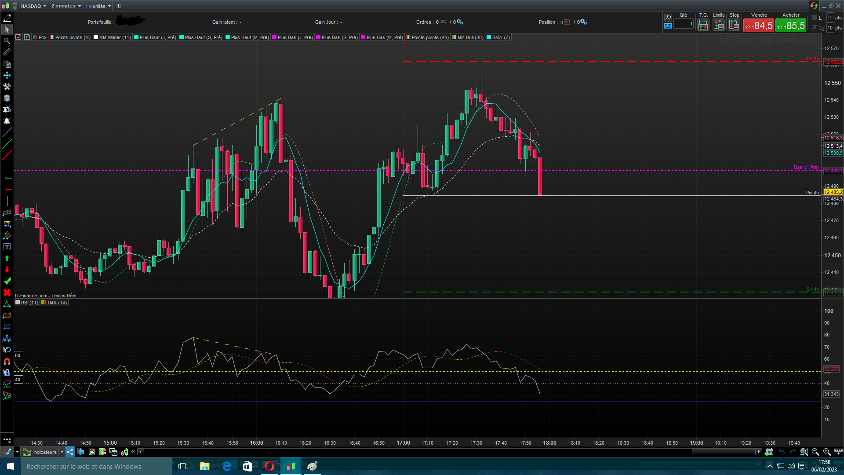
Task: Toggle the L checkbox near order panel
Action: click(x=815, y=18)
